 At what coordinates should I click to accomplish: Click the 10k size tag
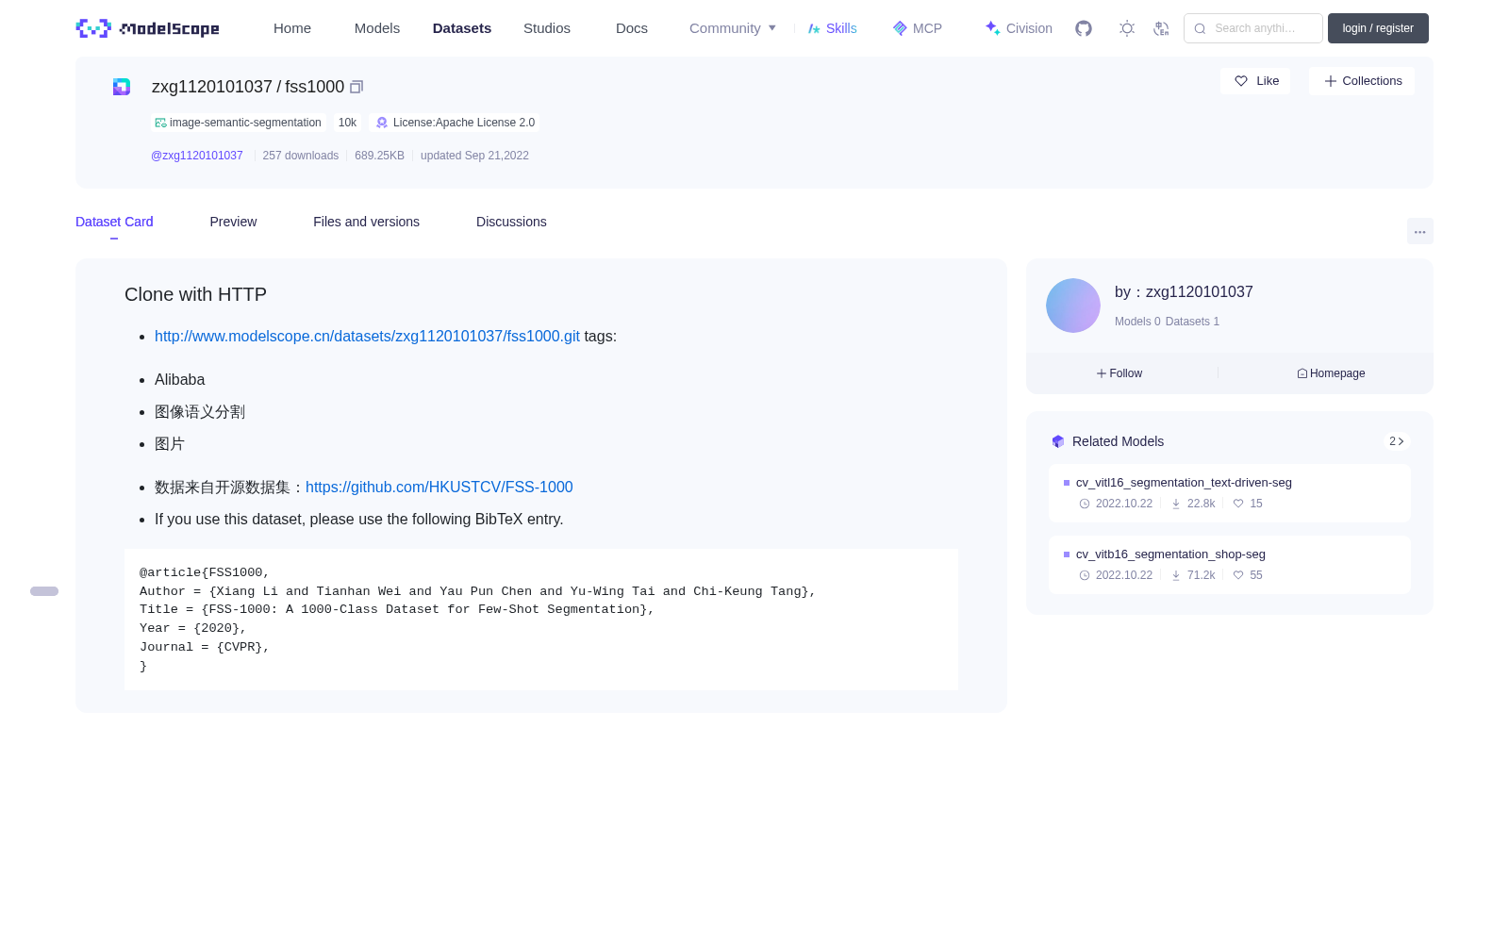[347, 123]
